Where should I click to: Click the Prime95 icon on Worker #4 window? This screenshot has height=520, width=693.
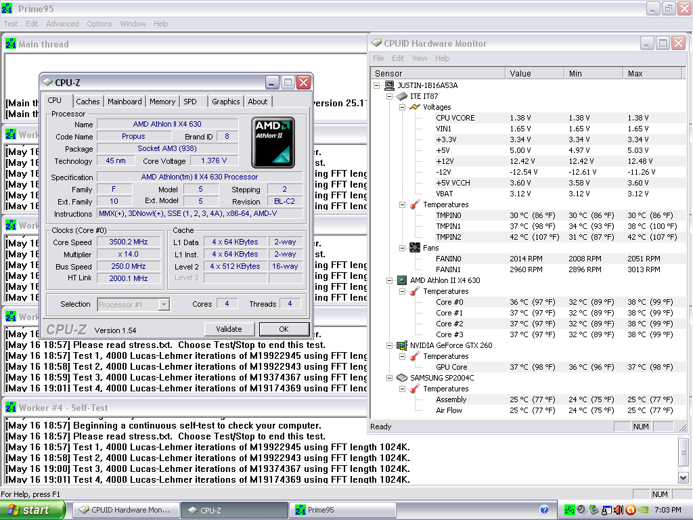click(x=11, y=408)
